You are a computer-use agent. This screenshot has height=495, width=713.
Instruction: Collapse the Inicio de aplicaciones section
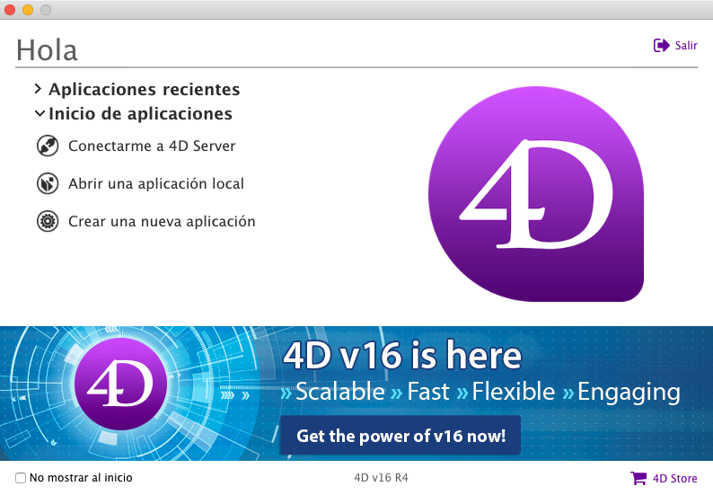coord(40,113)
